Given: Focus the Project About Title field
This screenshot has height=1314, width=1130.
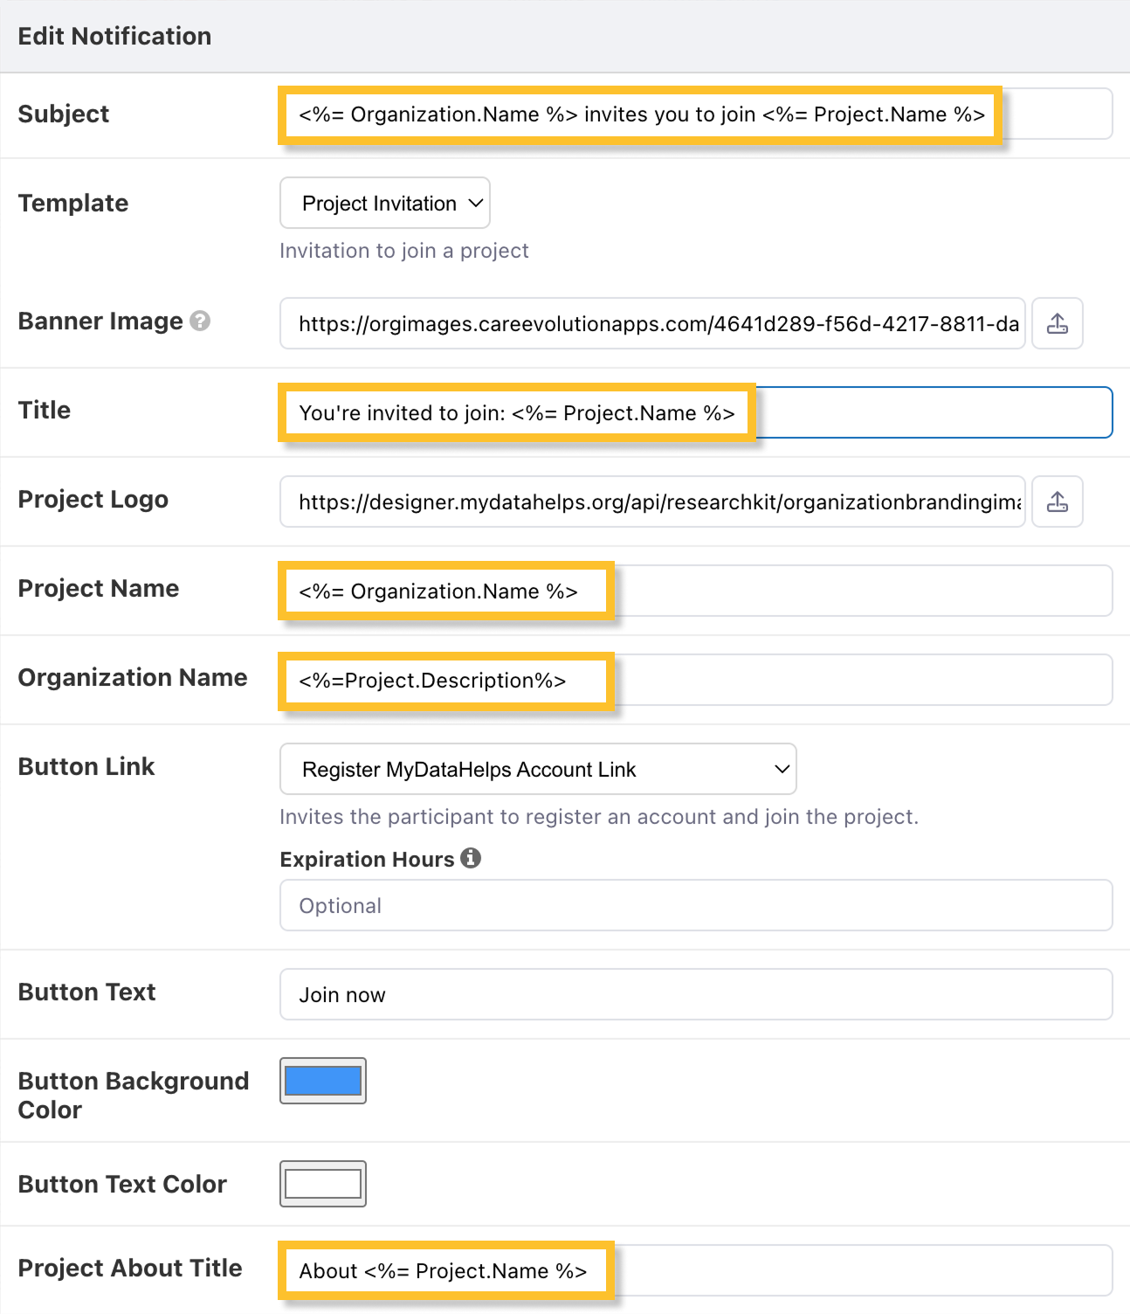Looking at the screenshot, I should pyautogui.click(x=695, y=1270).
